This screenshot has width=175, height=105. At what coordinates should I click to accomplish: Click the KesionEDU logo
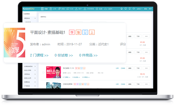(28, 9)
